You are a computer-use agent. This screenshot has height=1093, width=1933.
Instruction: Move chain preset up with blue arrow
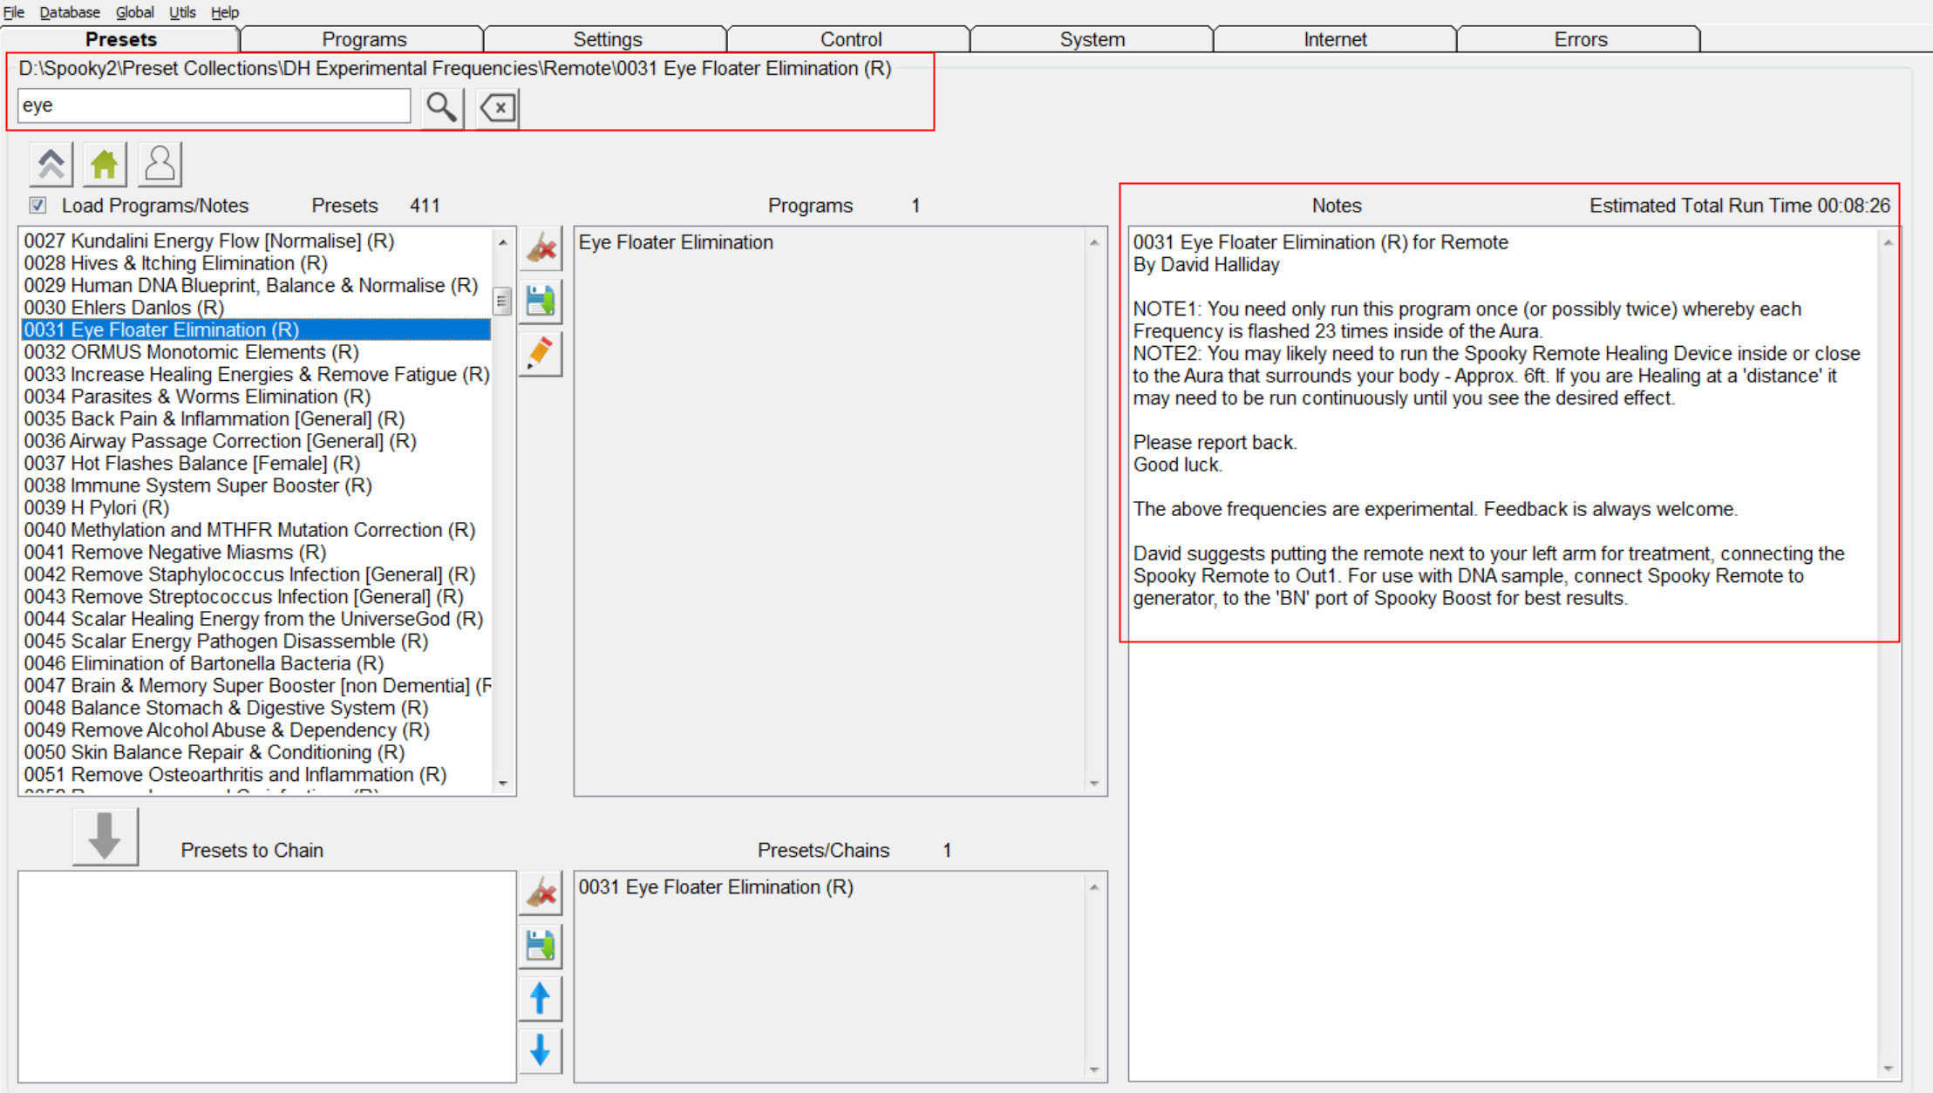(x=541, y=999)
